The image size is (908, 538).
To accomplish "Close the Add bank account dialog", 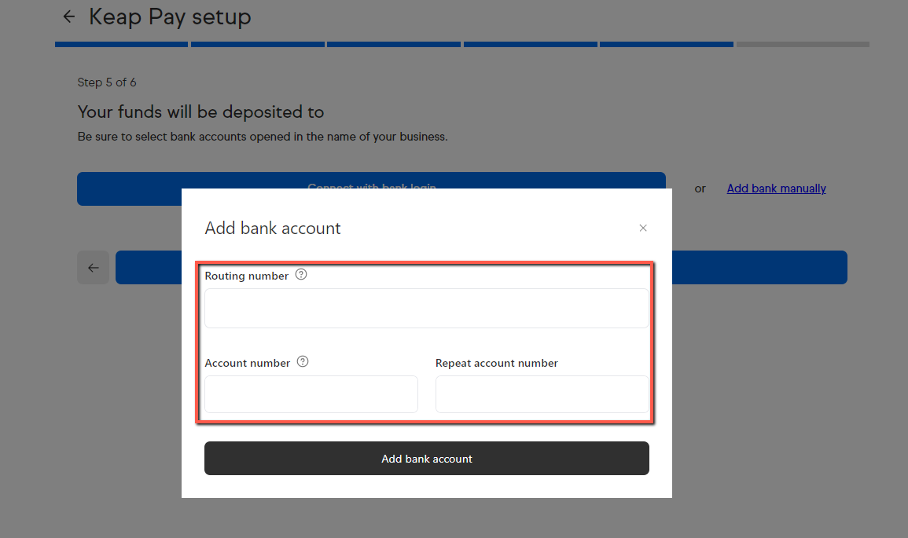I will 643,228.
